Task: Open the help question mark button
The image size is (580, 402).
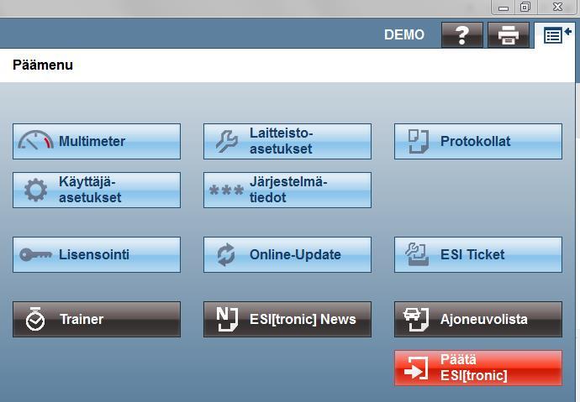Action: click(x=462, y=35)
